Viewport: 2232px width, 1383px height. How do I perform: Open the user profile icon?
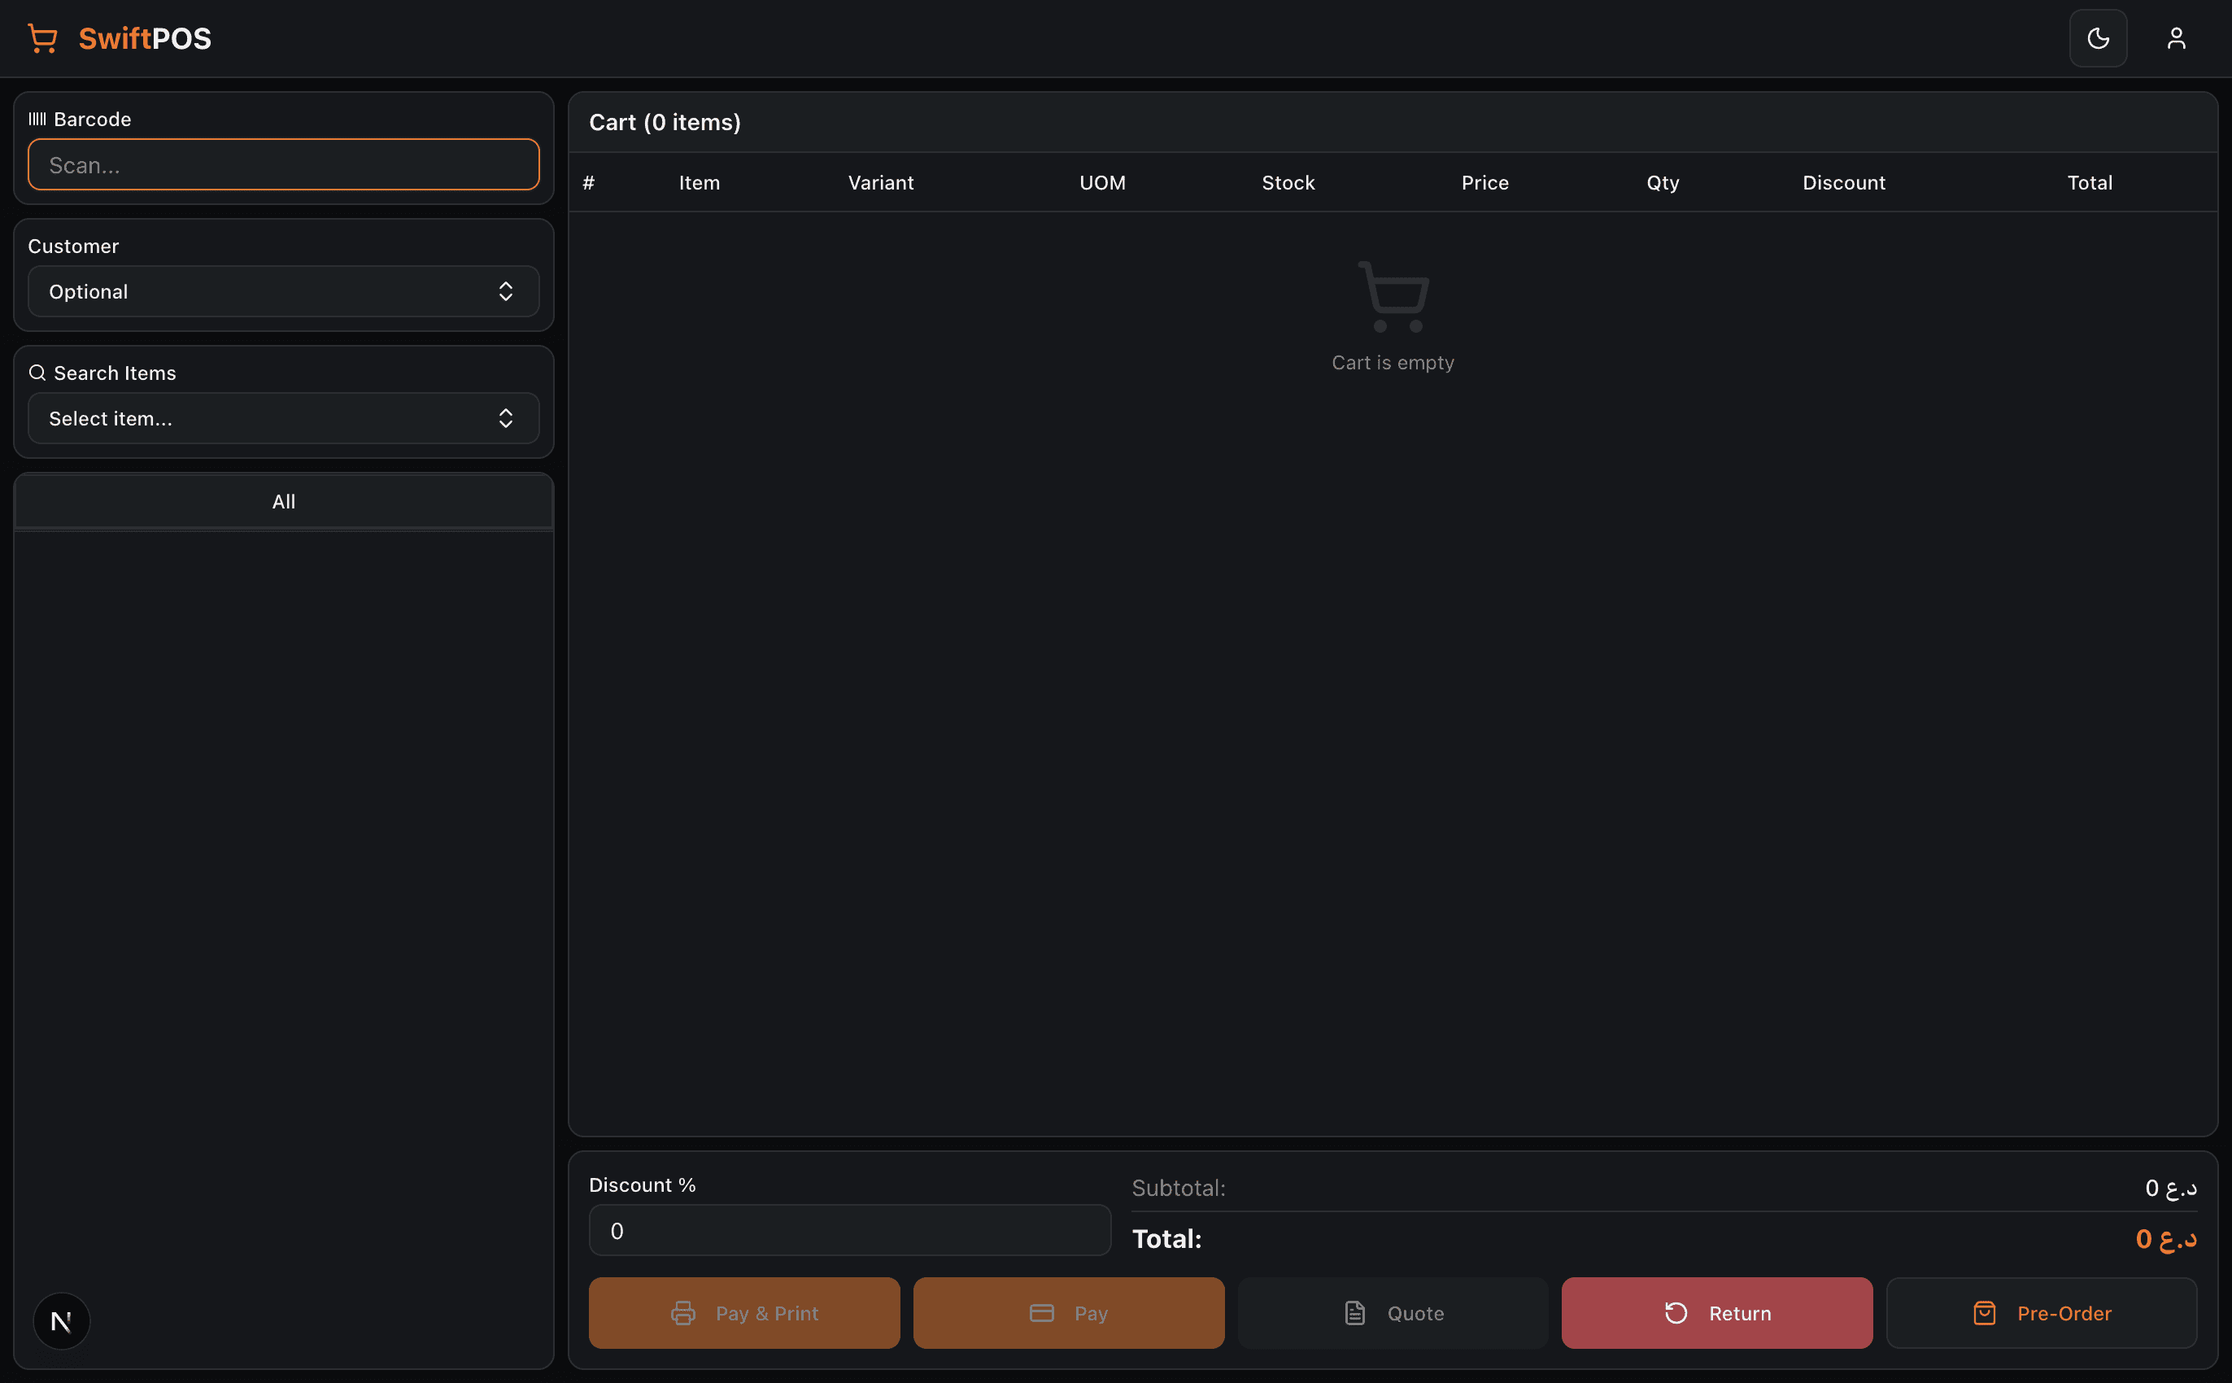coord(2175,38)
